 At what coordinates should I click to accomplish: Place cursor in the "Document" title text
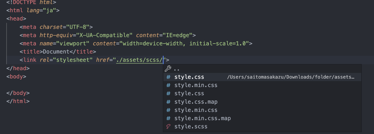click(55, 51)
